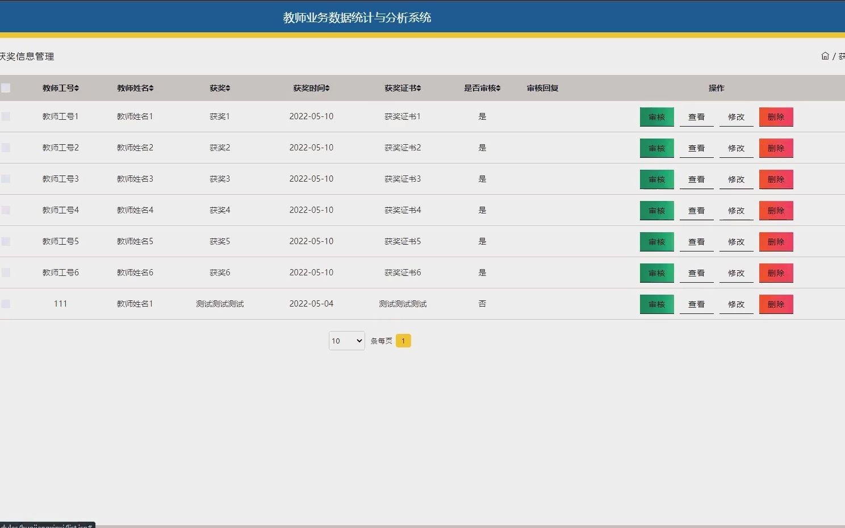The image size is (845, 528).
Task: Click 审核 button for 教师工号2 row
Action: click(657, 148)
